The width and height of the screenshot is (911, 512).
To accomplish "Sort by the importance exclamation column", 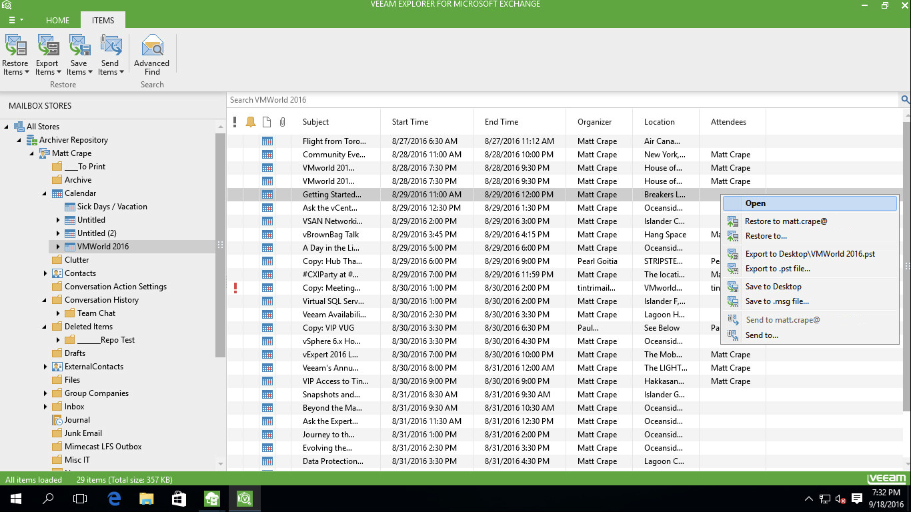I will pos(235,122).
